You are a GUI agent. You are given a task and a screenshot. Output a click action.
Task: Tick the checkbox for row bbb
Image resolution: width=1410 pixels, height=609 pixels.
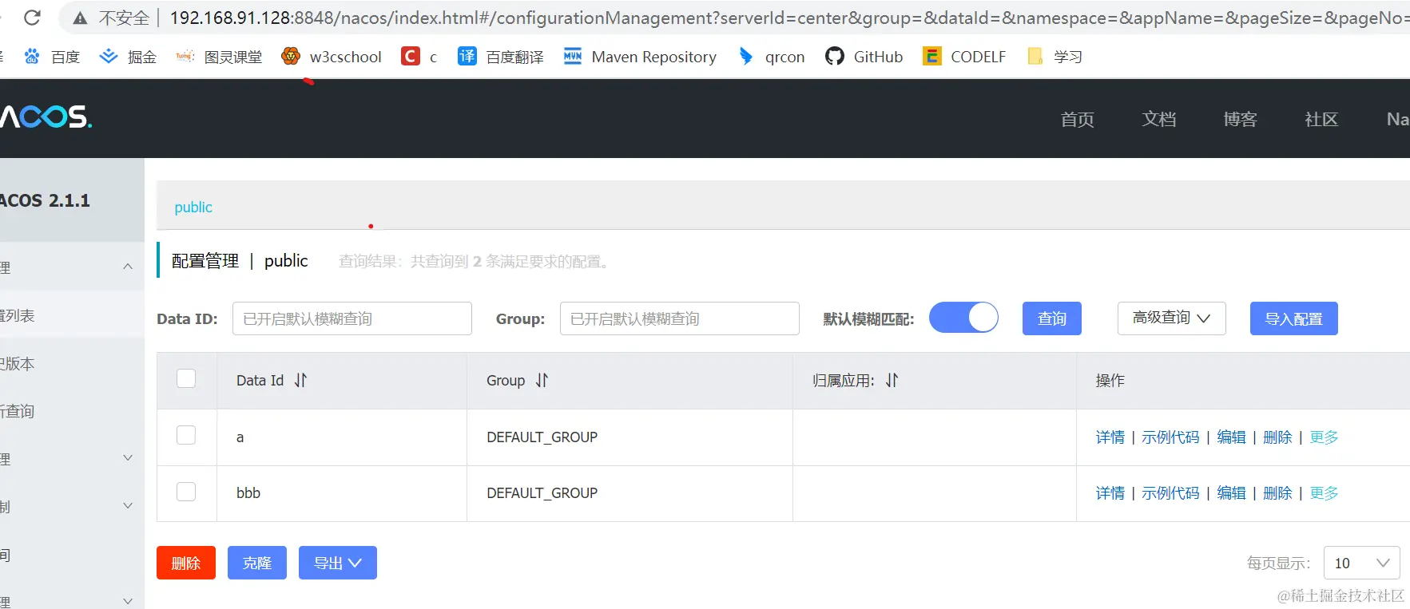186,492
